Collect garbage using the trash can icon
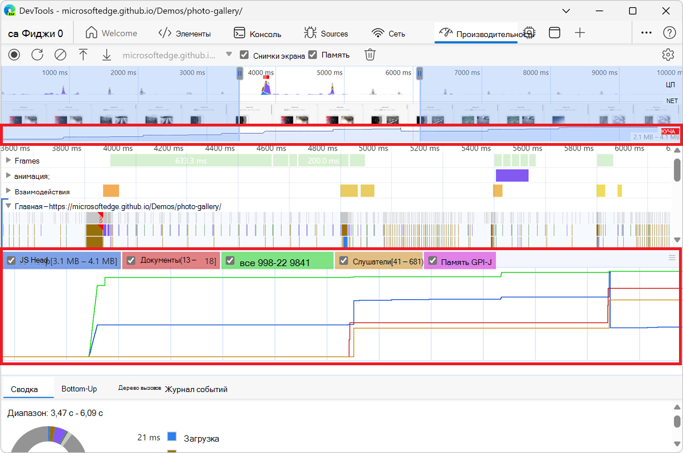 [370, 55]
